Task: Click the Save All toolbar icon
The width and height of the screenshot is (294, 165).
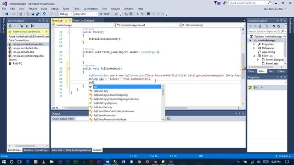Action: pyautogui.click(x=38, y=14)
